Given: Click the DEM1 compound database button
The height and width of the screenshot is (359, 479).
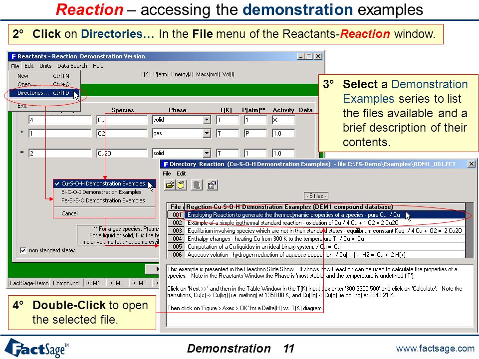Looking at the screenshot, I should (x=93, y=283).
